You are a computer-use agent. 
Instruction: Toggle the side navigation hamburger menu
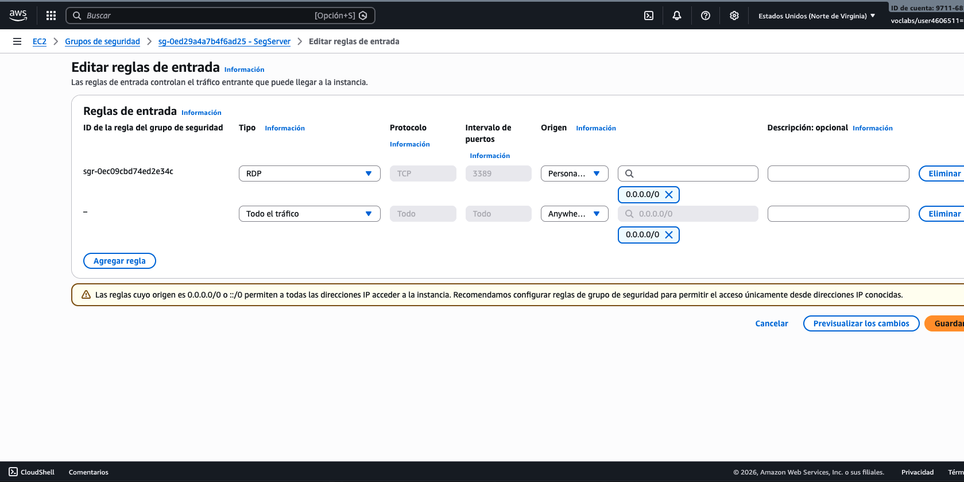pos(17,41)
